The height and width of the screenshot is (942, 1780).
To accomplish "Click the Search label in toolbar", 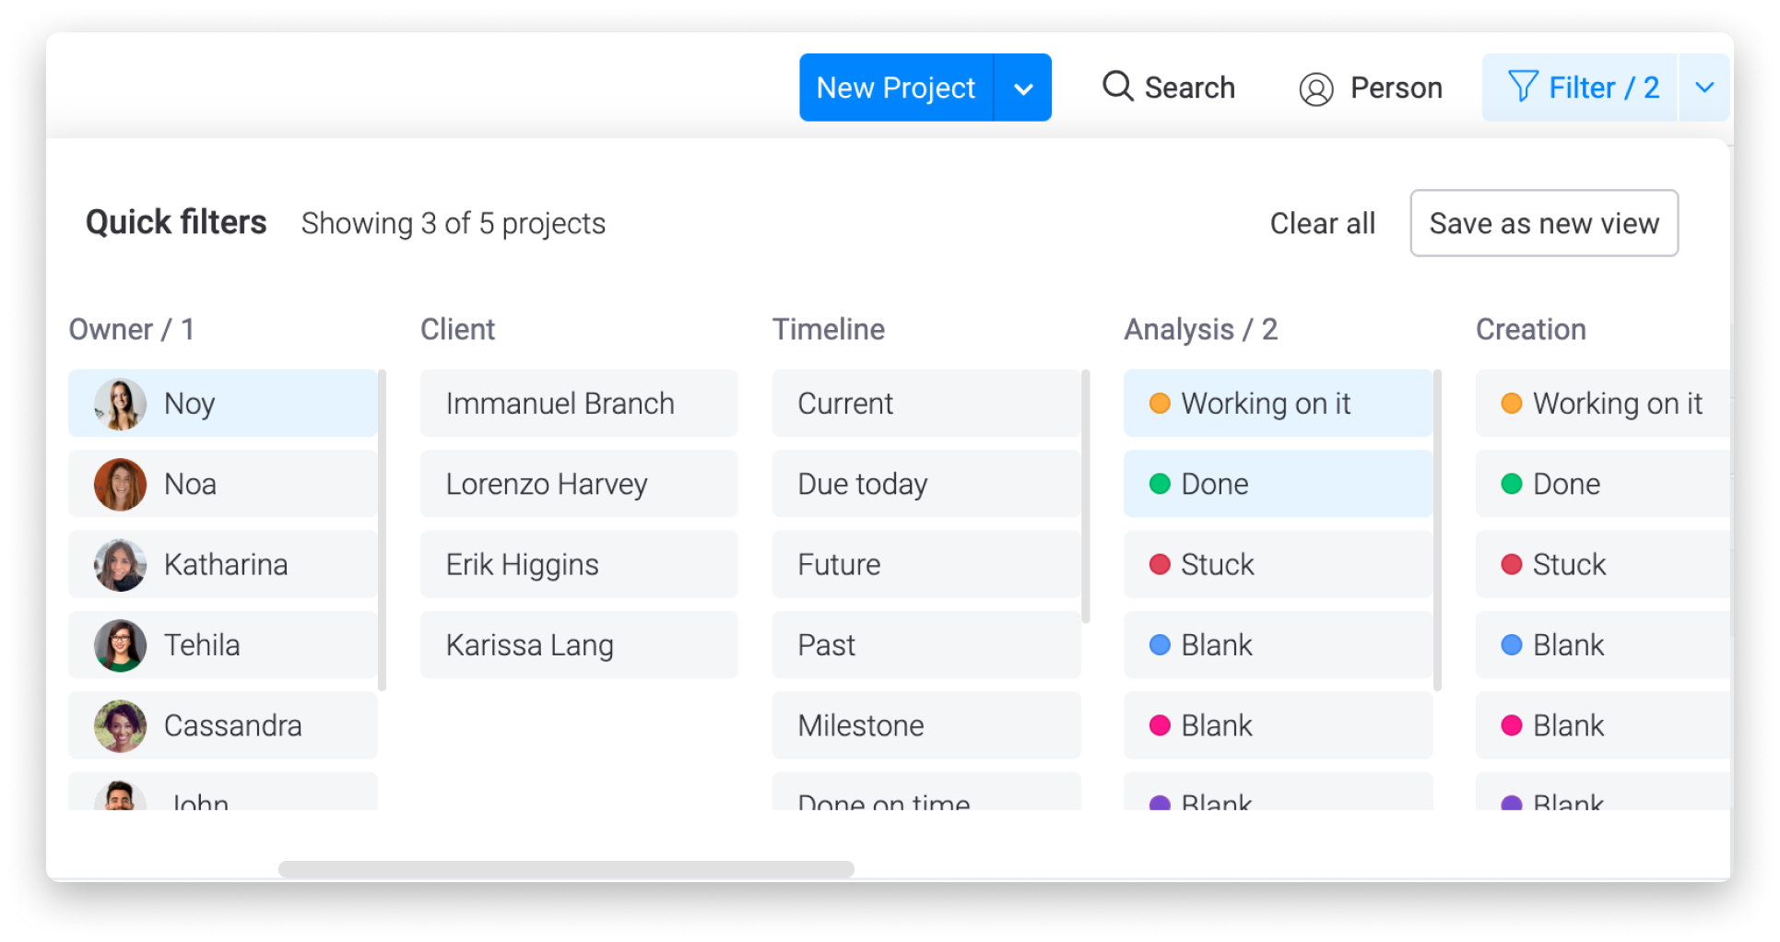I will click(x=1189, y=88).
